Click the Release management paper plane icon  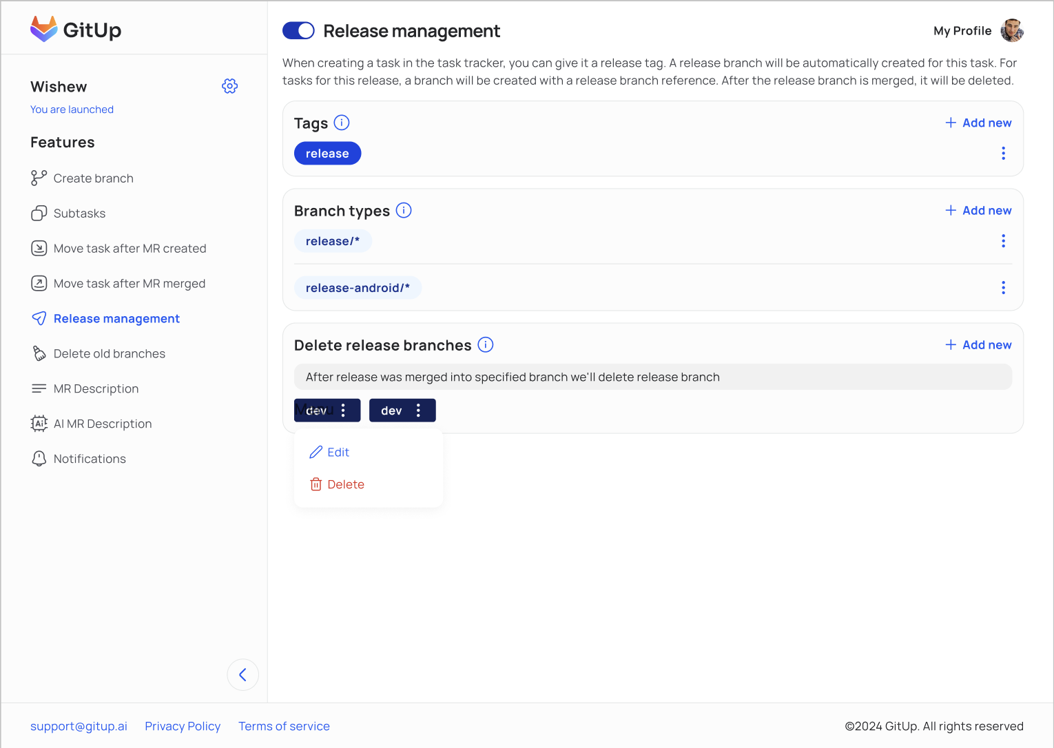coord(39,319)
